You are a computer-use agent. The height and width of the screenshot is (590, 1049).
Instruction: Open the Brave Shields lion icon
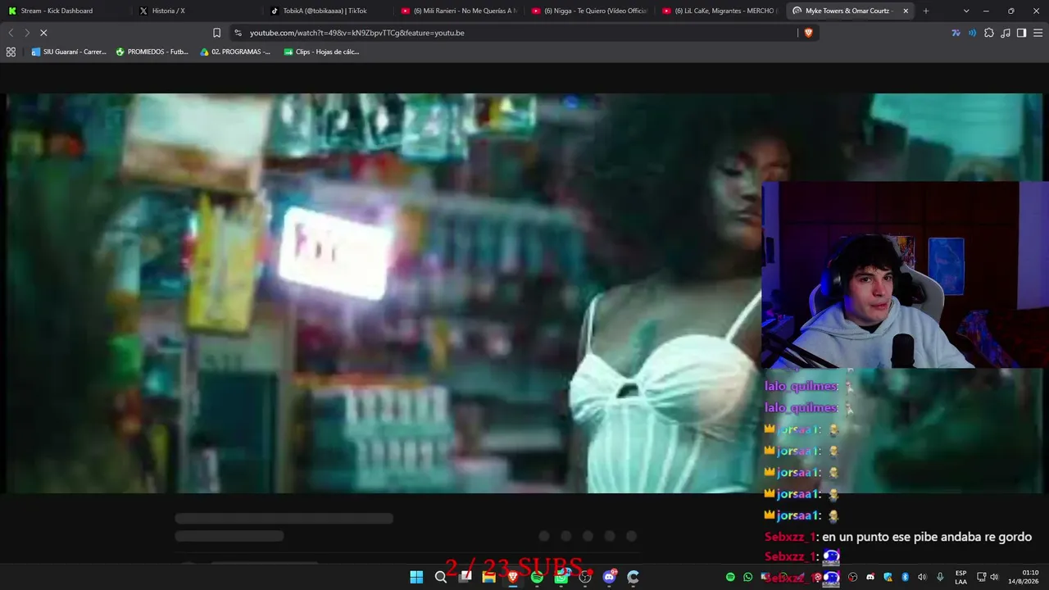point(808,33)
